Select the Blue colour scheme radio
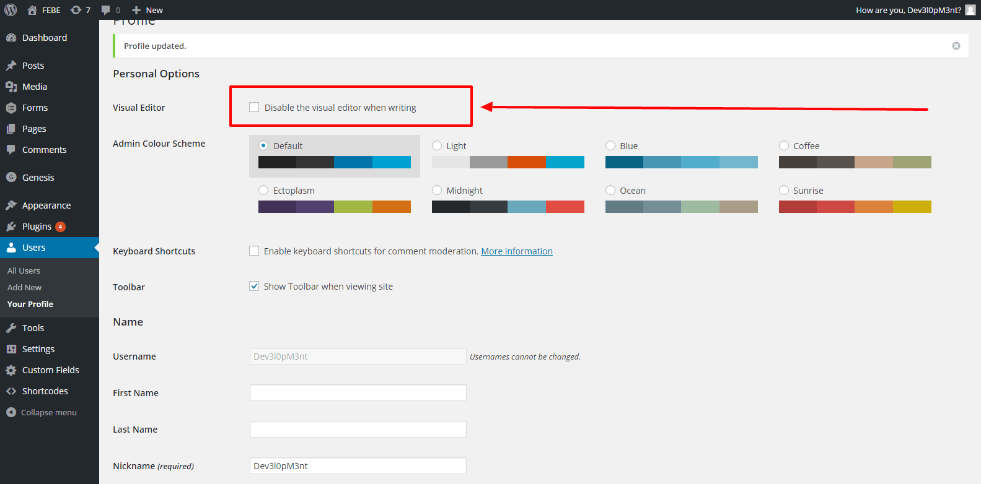This screenshot has width=981, height=484. (610, 145)
